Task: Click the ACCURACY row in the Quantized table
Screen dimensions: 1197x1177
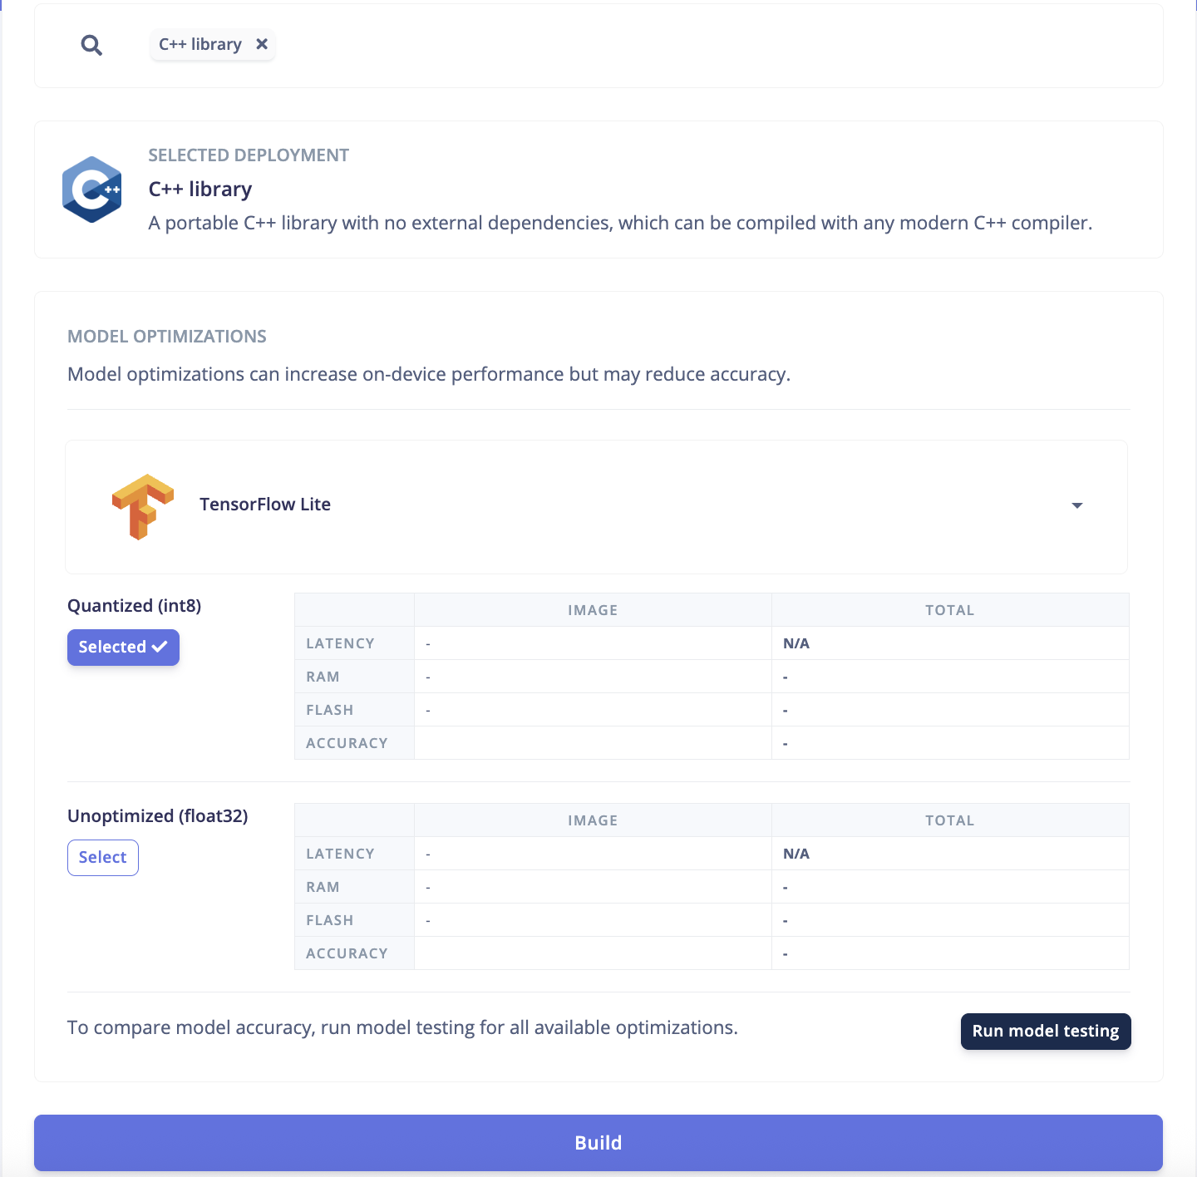Action: click(x=347, y=742)
